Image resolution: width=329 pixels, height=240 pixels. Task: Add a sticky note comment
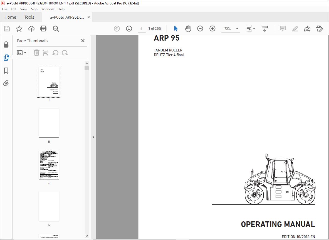click(283, 29)
